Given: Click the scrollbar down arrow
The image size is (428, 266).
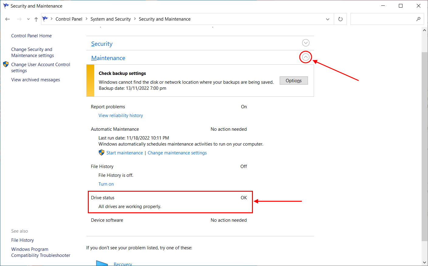Looking at the screenshot, I should (x=425, y=262).
